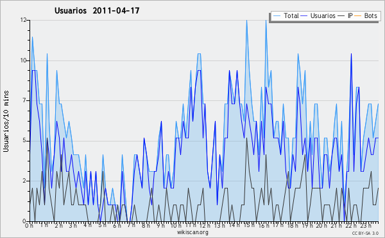Click the y-axis value 12
Image resolution: width=385 pixels, height=238 pixels.
(23, 20)
